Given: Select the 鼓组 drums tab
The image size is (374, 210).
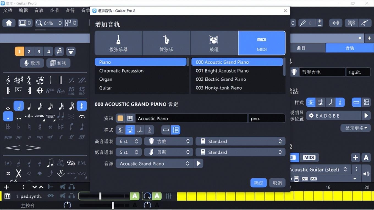Looking at the screenshot, I should pos(214,43).
